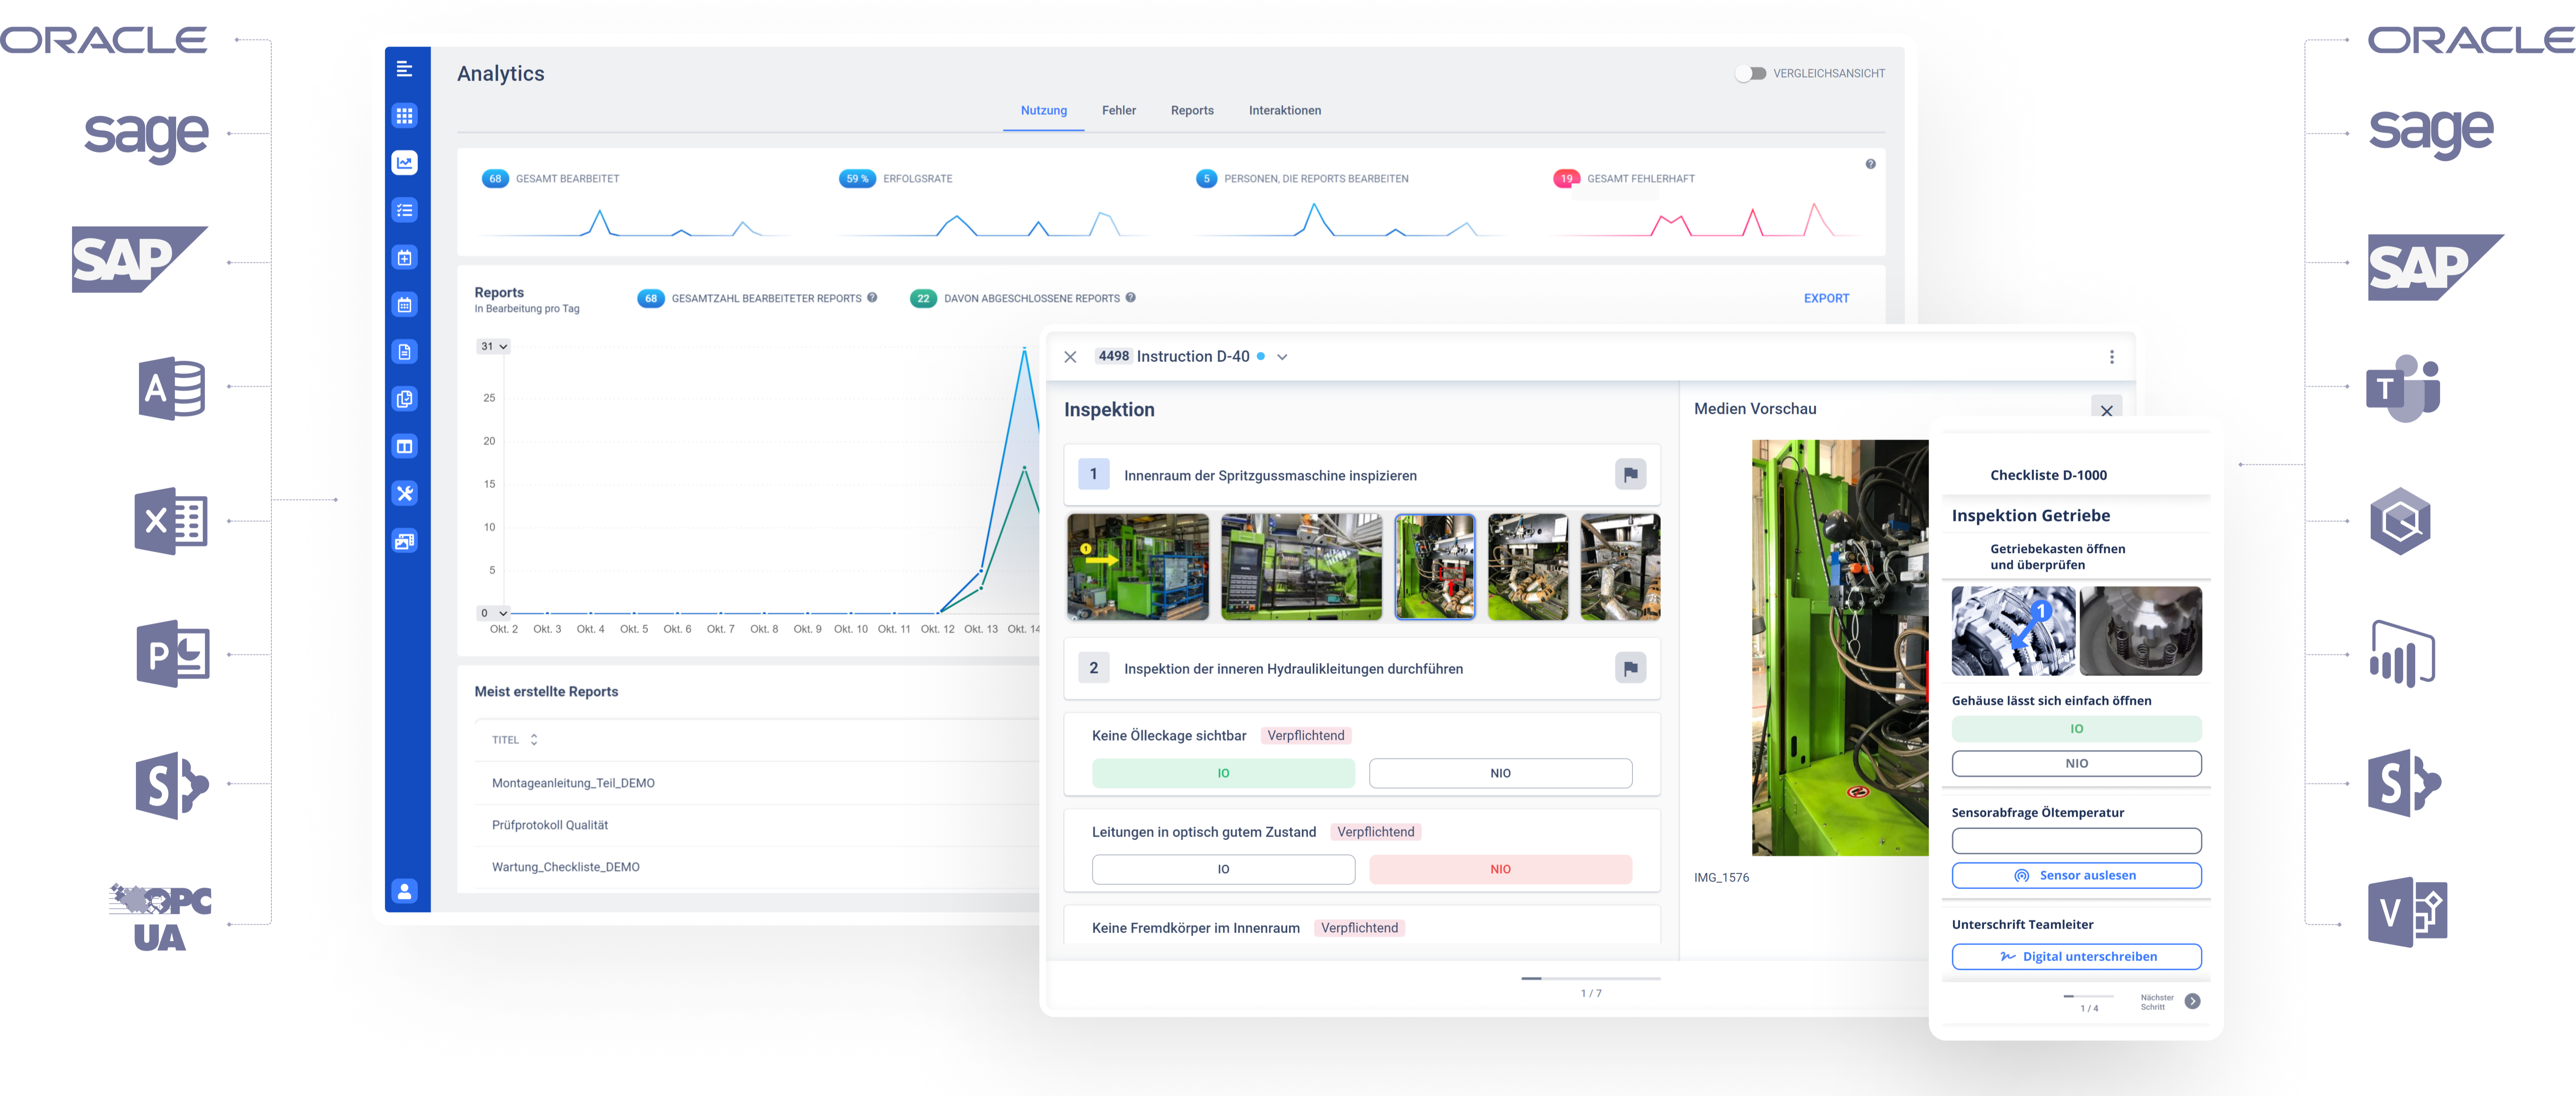This screenshot has width=2576, height=1096.
Task: Collapse the sidebar with the menu icon
Action: [404, 69]
